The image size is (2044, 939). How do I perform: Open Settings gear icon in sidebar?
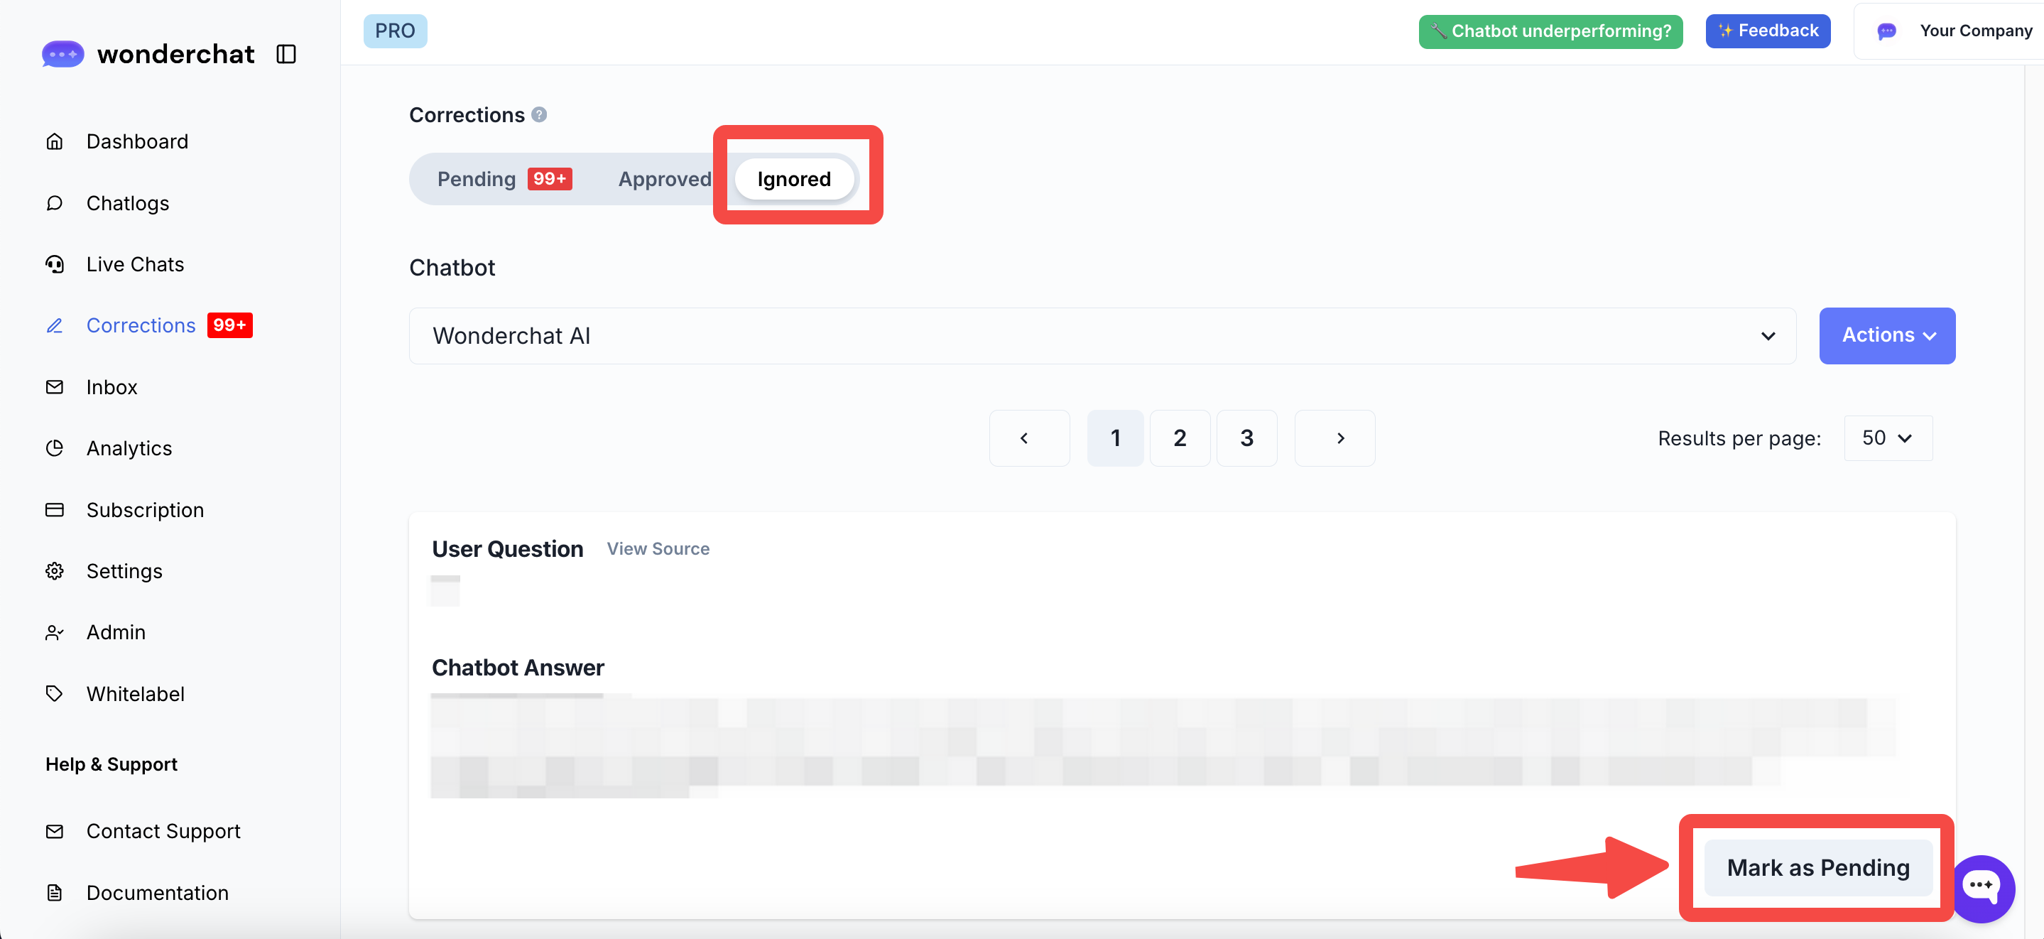pyautogui.click(x=54, y=570)
